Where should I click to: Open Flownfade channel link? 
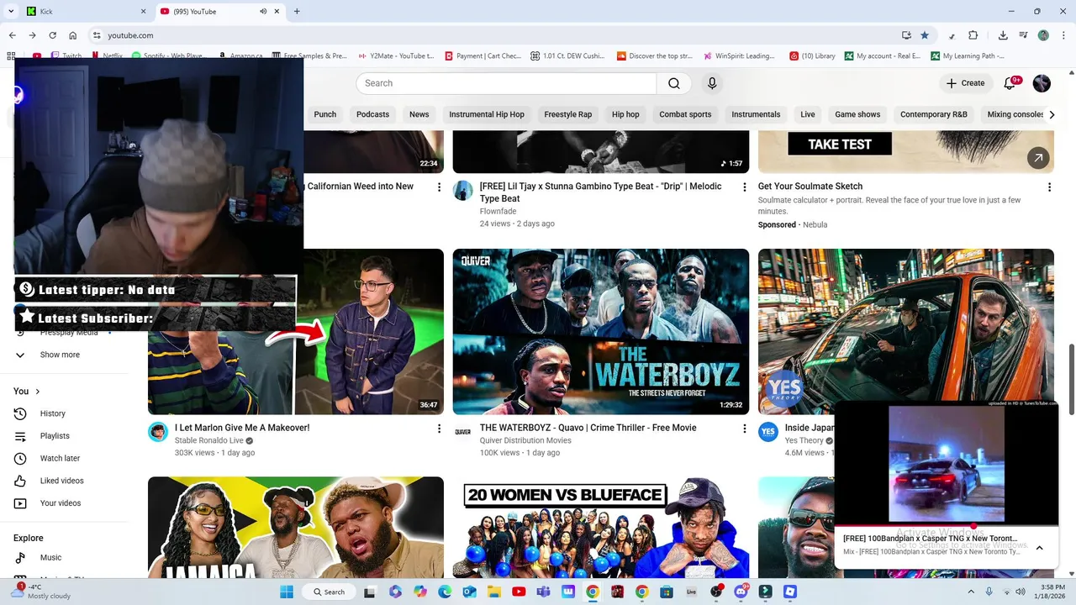point(498,211)
